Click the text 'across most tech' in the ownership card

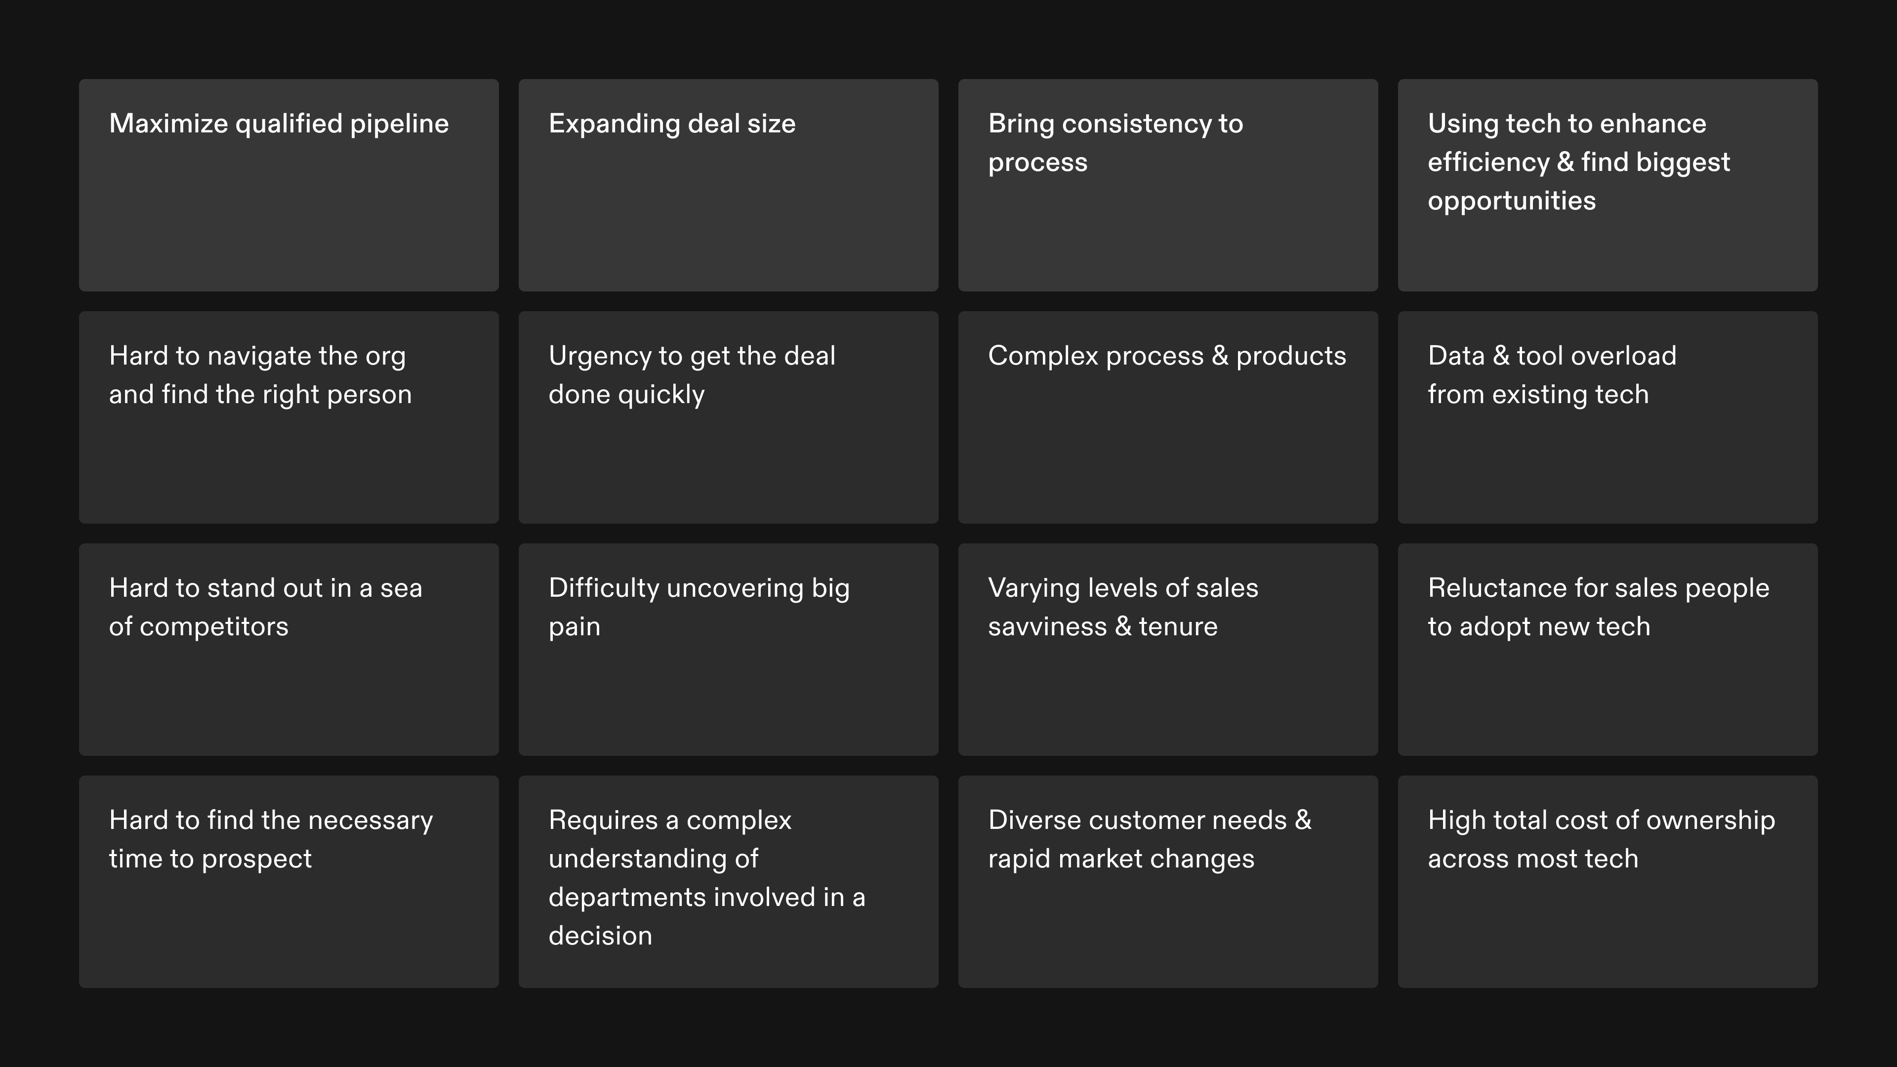1532,859
